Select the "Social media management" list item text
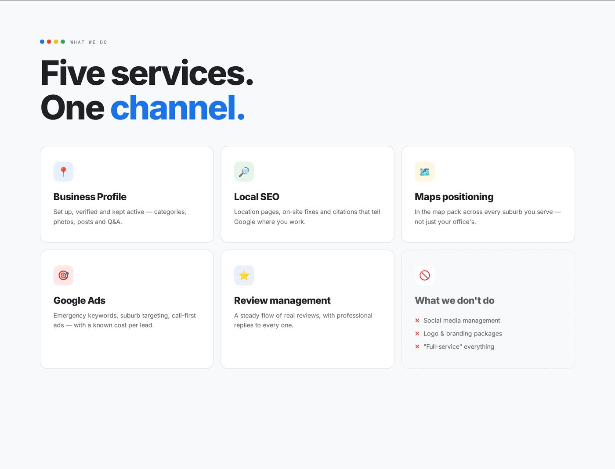The height and width of the screenshot is (469, 615). click(462, 321)
